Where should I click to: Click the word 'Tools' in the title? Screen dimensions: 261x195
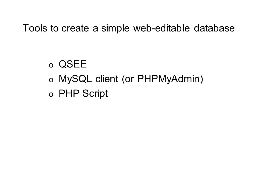pos(35,28)
